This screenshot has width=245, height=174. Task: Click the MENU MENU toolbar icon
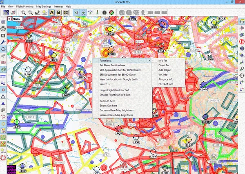pyautogui.click(x=66, y=13)
